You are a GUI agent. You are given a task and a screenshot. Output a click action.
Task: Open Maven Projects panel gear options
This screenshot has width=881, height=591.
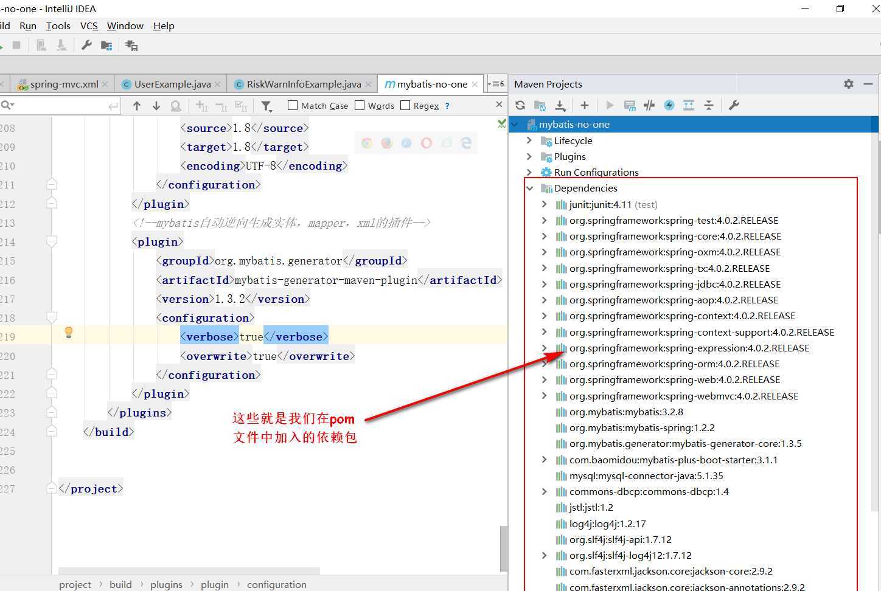[849, 84]
